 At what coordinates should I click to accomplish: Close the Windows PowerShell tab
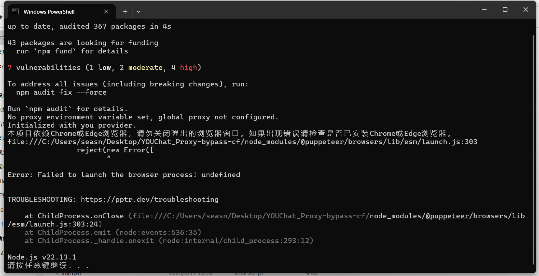pos(106,11)
